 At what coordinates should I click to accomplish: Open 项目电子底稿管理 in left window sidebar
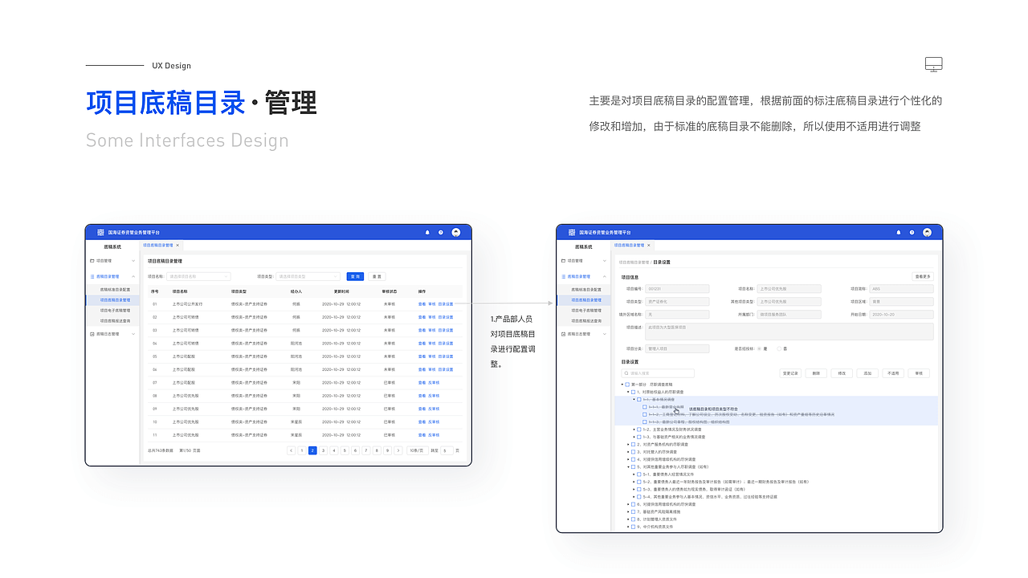115,310
